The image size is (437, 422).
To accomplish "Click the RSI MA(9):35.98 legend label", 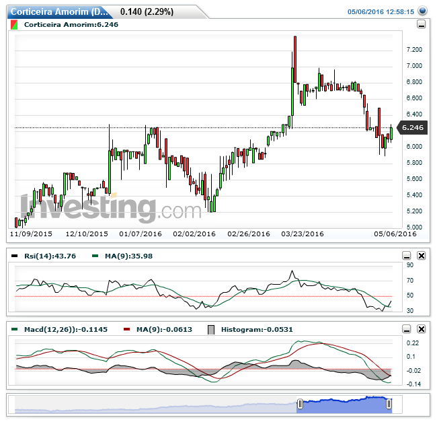I will (129, 256).
